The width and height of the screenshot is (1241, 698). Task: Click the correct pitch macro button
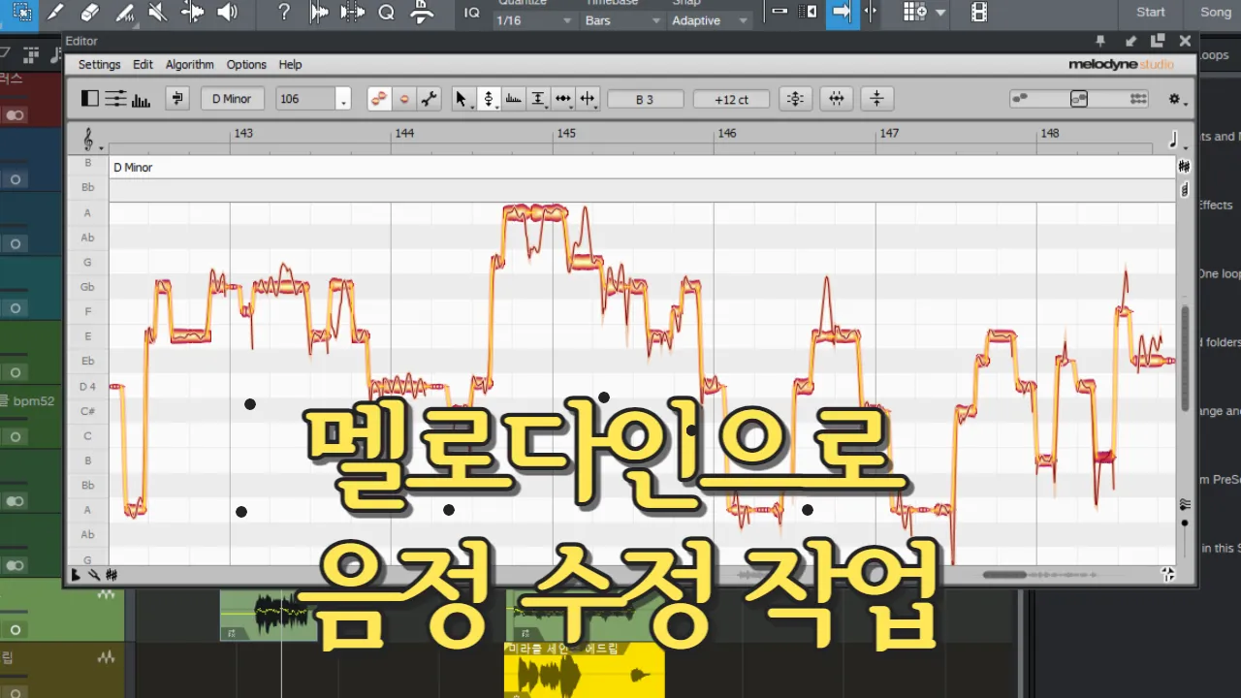click(795, 99)
